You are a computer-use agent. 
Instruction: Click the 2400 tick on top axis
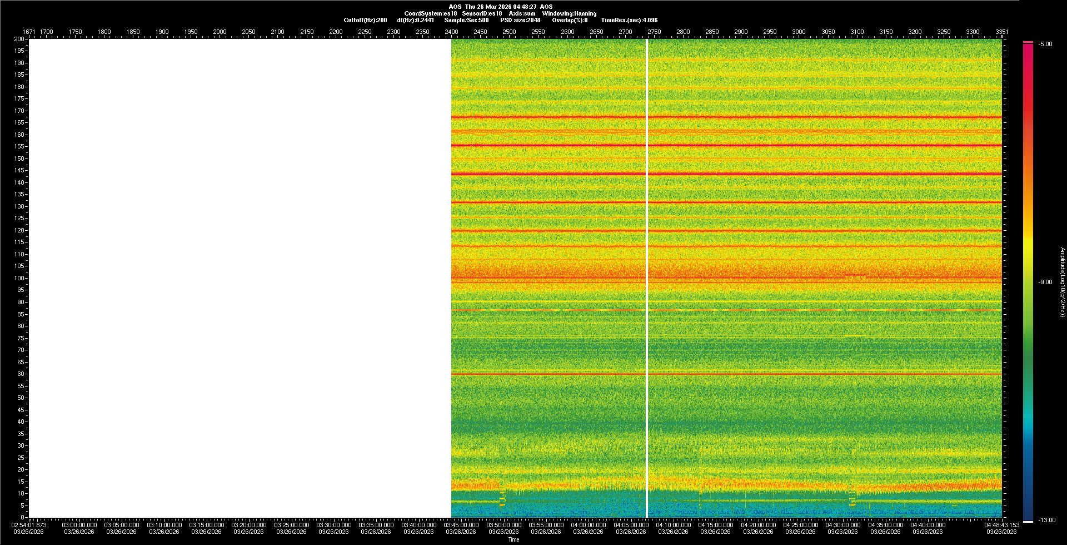(451, 32)
